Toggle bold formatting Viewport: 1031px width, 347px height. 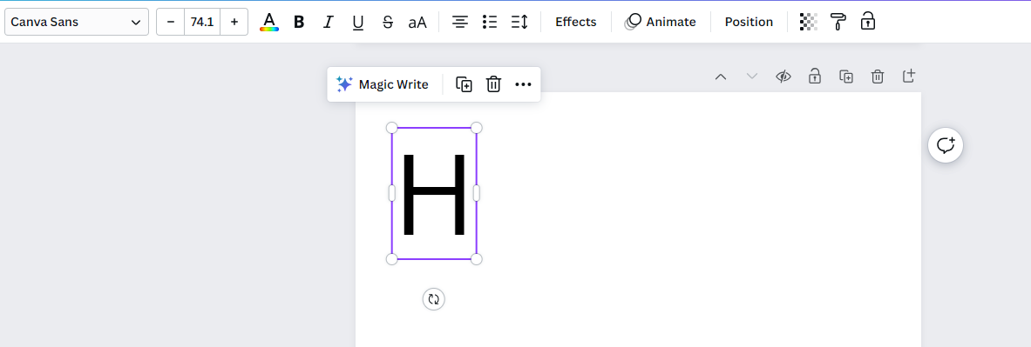(x=299, y=22)
